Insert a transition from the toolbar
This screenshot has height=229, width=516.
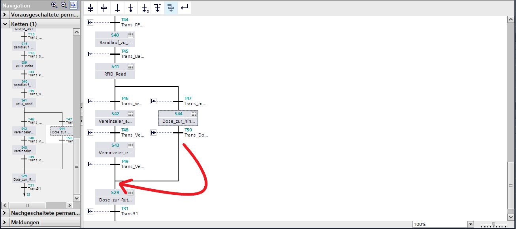[x=117, y=8]
